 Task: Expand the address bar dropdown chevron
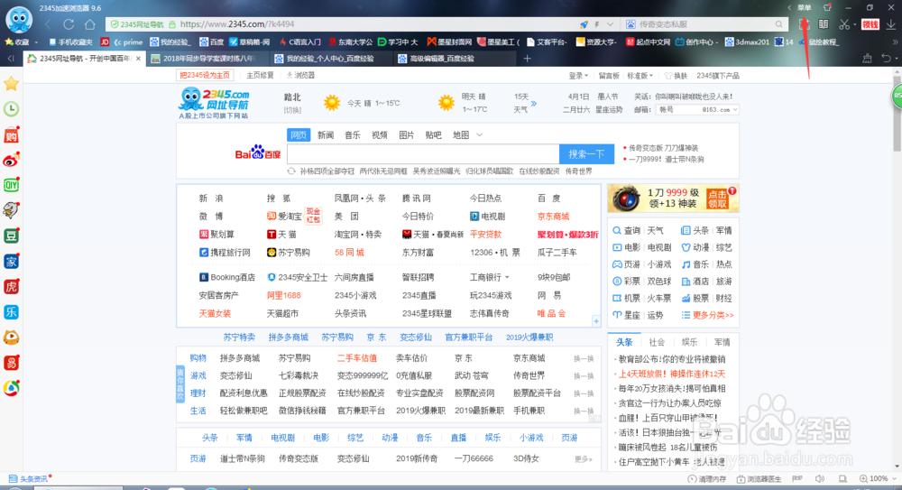[610, 24]
